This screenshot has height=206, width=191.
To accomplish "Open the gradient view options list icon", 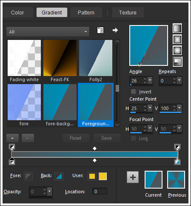I will [x=100, y=30].
